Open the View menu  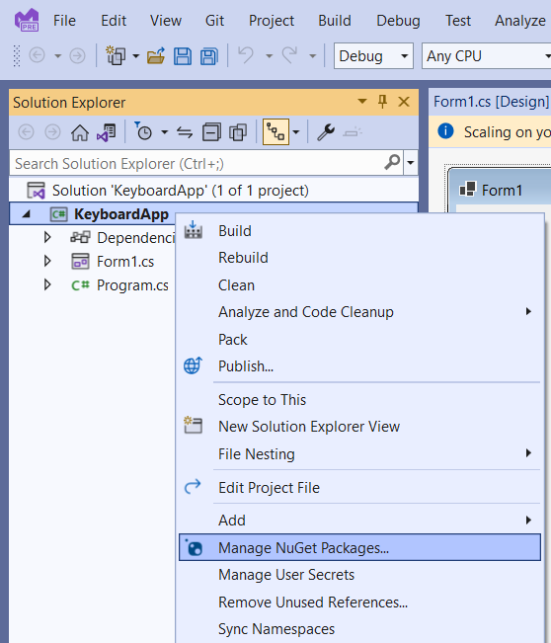tap(166, 21)
